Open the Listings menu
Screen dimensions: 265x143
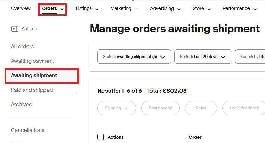pyautogui.click(x=87, y=9)
